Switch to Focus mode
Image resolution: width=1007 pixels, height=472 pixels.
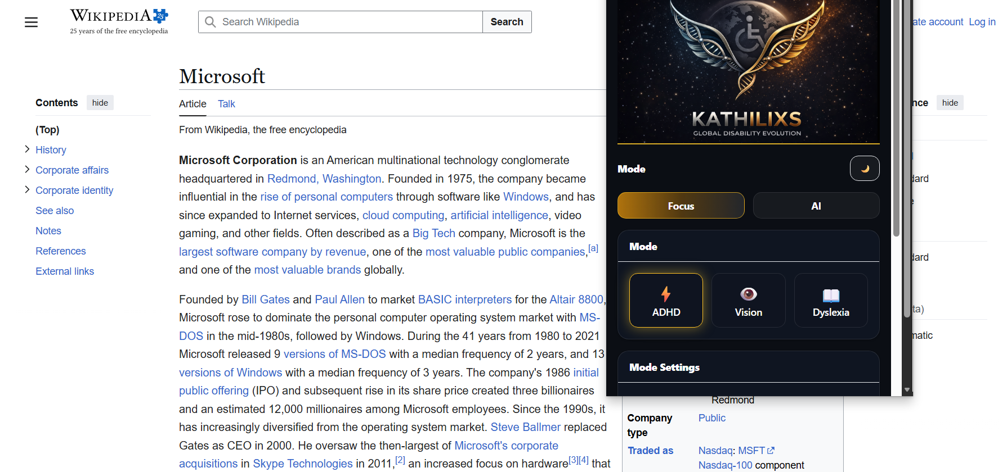(681, 206)
